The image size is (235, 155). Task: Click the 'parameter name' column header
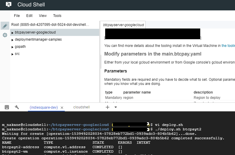[137, 92]
